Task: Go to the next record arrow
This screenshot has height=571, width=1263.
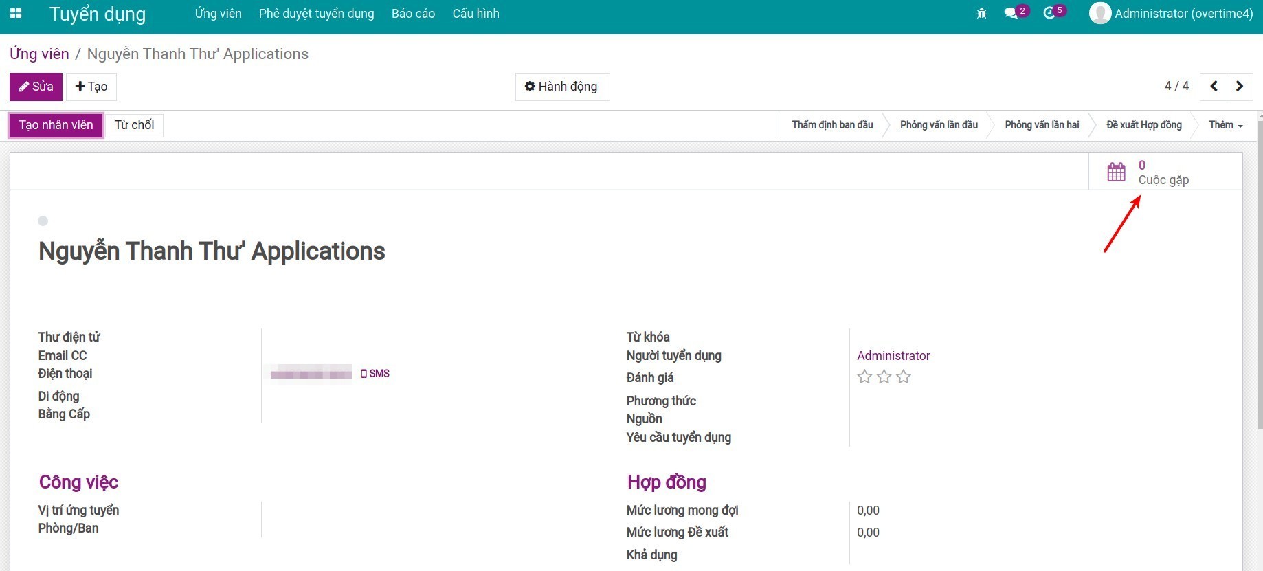Action: click(x=1240, y=87)
